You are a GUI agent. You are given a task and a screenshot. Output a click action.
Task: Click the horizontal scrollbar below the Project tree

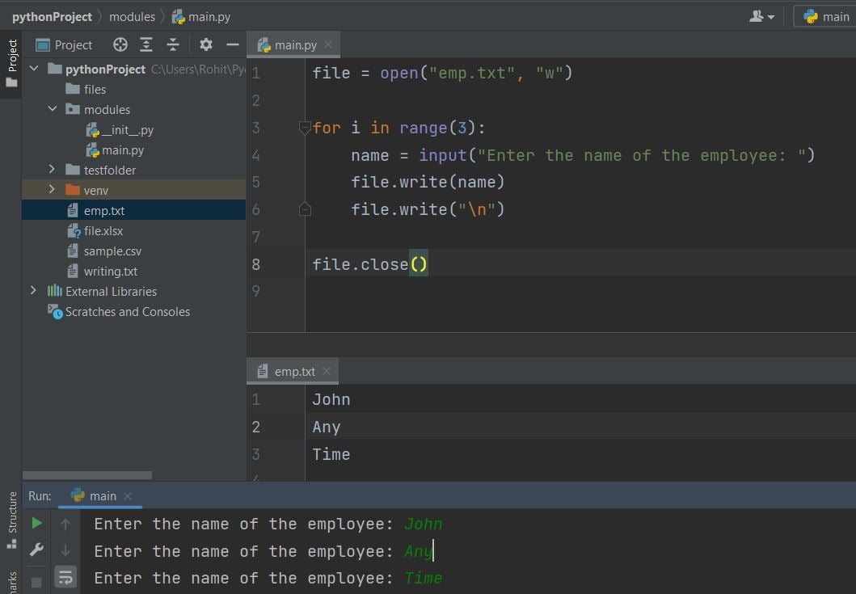point(89,476)
